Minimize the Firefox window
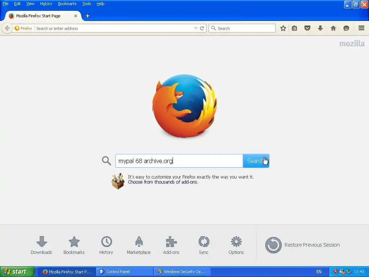369x277 pixels. [x=348, y=4]
